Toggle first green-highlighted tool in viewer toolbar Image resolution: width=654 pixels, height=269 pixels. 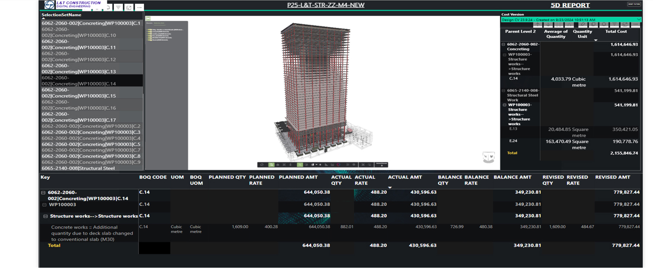271,165
